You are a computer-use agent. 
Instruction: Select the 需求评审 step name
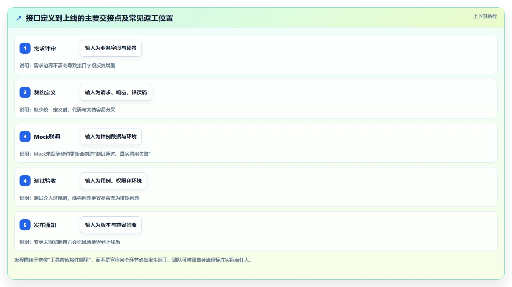click(45, 48)
